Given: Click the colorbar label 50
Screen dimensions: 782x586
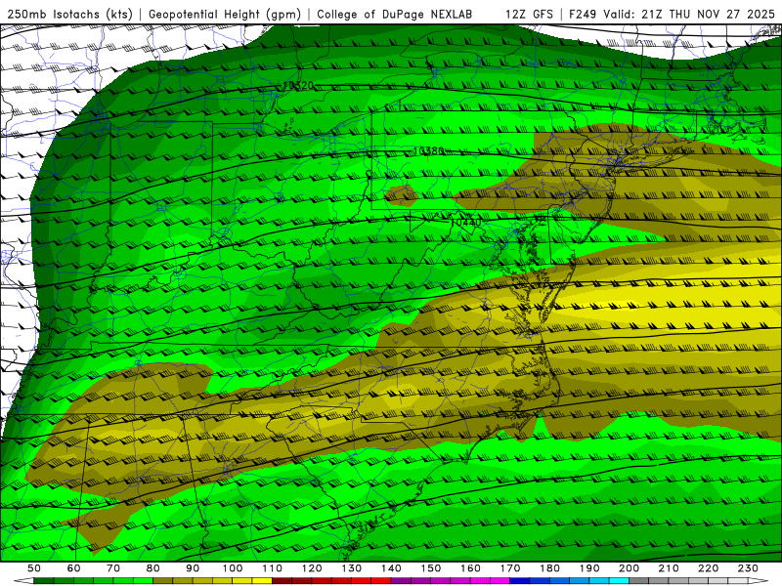Looking at the screenshot, I should (x=34, y=568).
